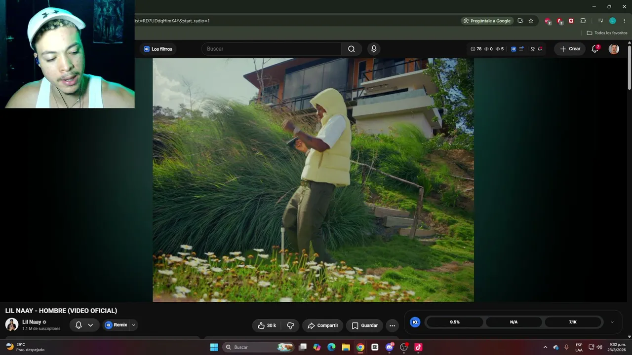This screenshot has height=355, width=632.
Task: Open the Chrome extensions puzzle icon
Action: 583,21
